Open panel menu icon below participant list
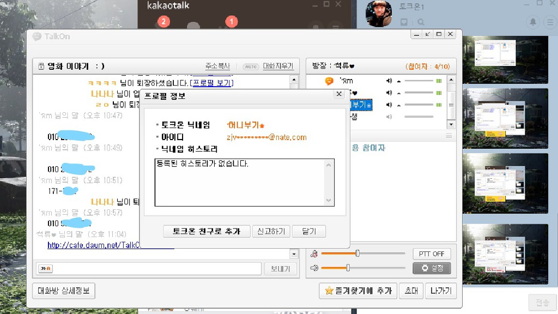Screen dimensions: 558x314 tap(449, 136)
